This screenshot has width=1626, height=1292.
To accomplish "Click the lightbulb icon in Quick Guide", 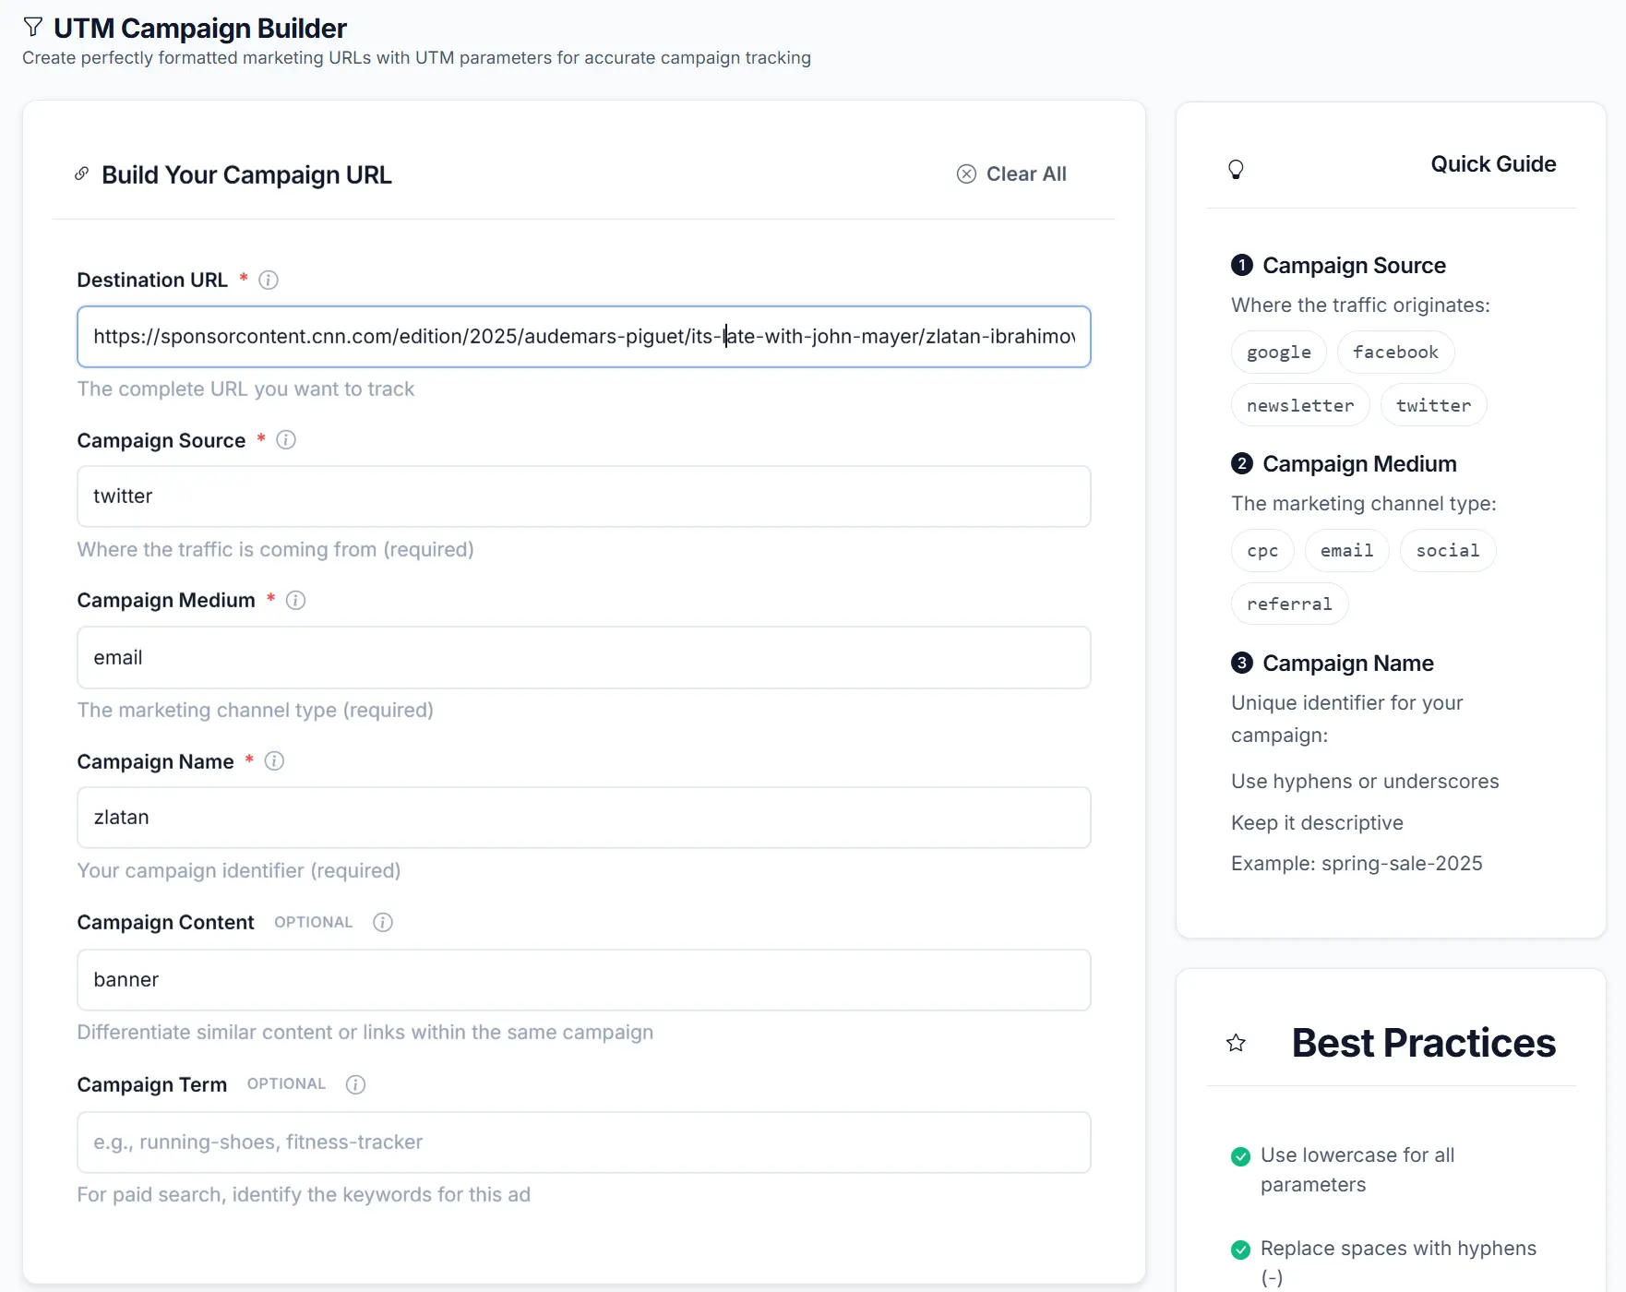I will [1237, 169].
